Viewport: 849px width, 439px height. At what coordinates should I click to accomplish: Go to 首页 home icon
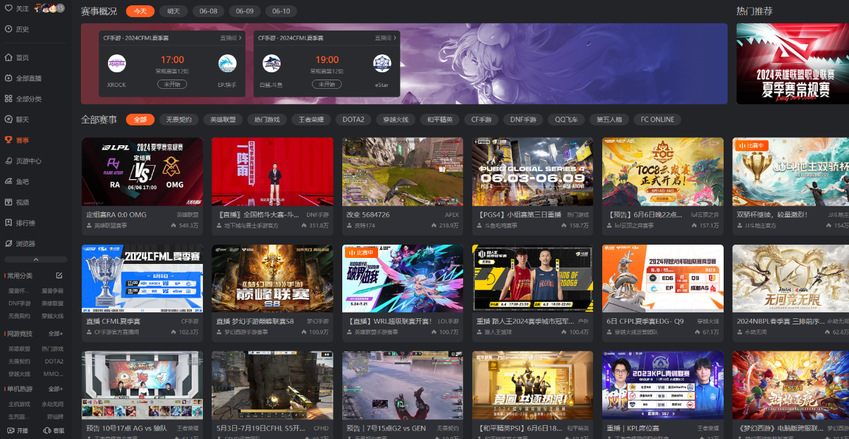click(x=9, y=58)
